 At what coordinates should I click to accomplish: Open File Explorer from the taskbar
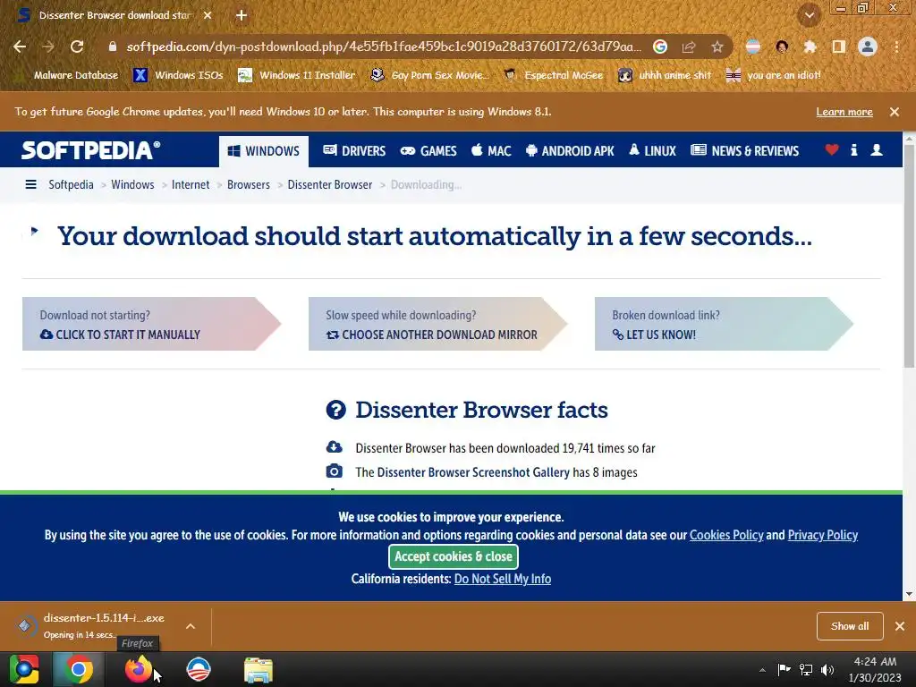click(x=259, y=669)
